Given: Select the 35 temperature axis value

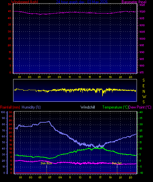Looking at the screenshot, I should 141,118.
